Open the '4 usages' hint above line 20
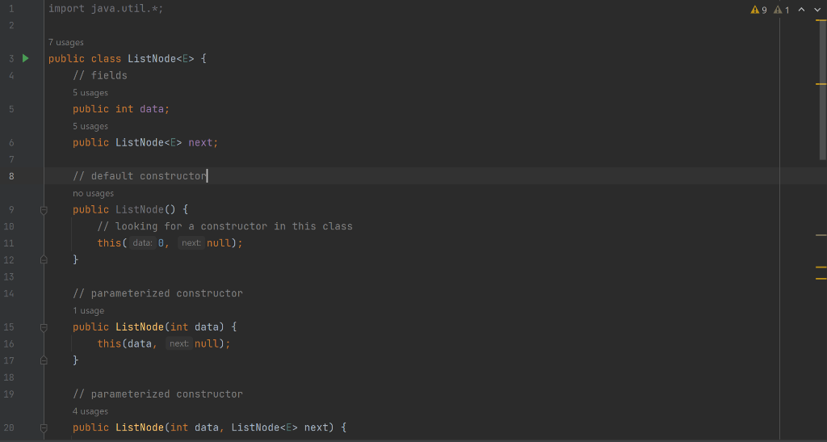This screenshot has width=827, height=442. coord(90,411)
